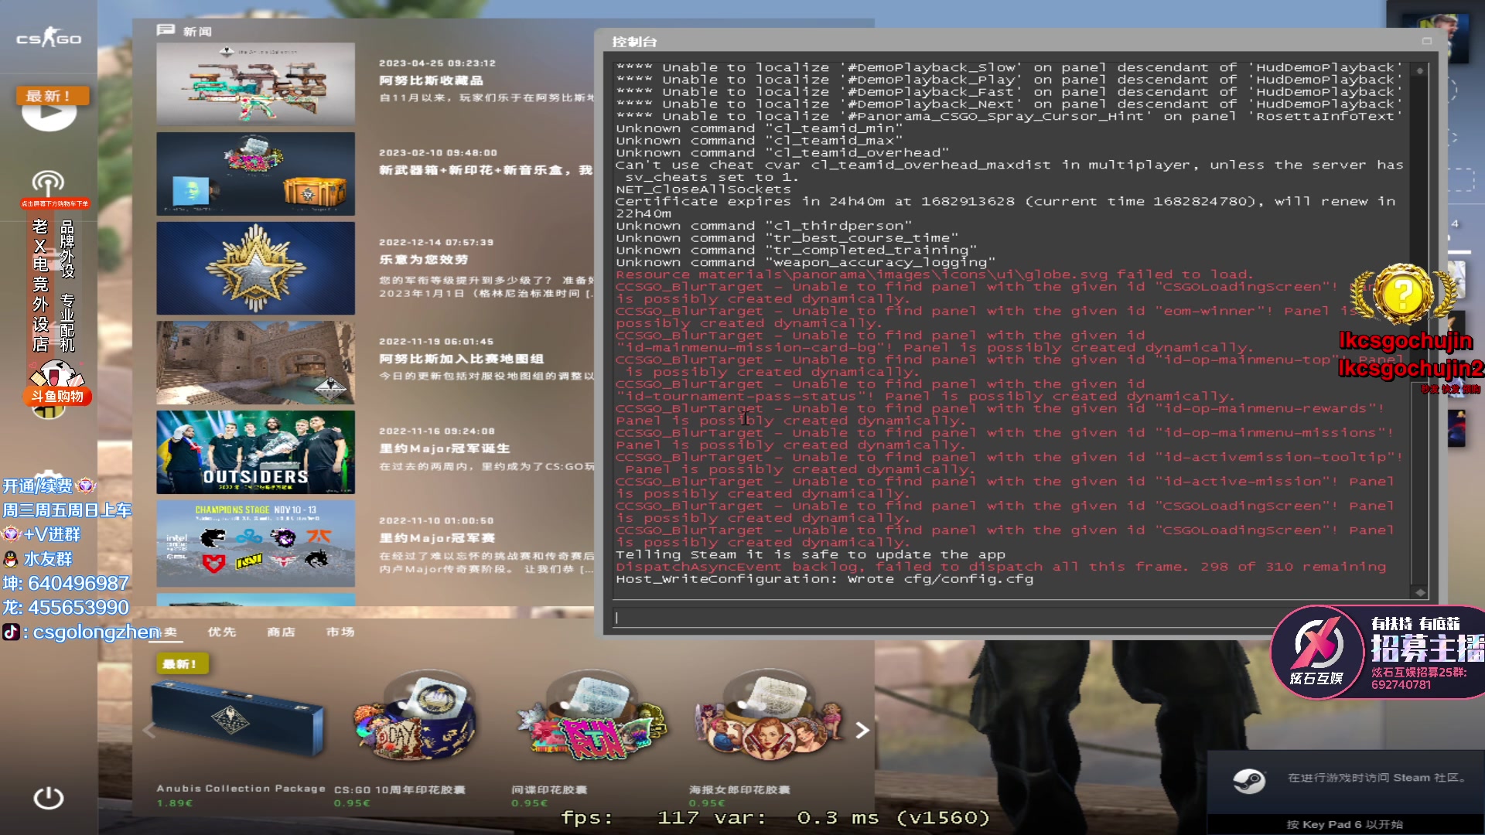Show previous store items with left arrow
The image size is (1485, 835).
[149, 730]
